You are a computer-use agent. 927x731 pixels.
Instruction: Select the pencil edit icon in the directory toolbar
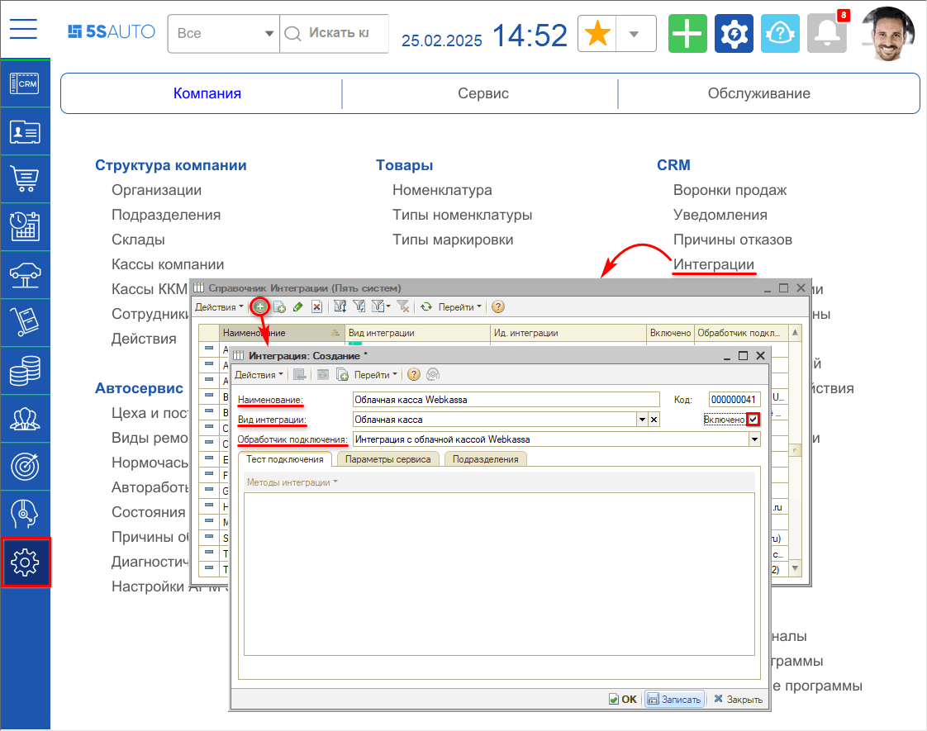click(x=297, y=306)
